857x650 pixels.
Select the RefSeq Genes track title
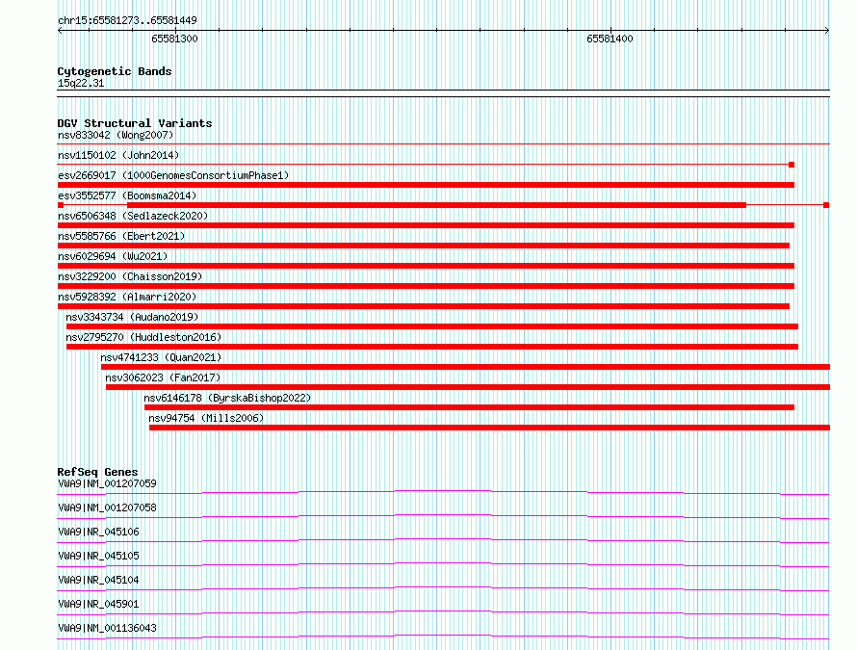click(97, 472)
